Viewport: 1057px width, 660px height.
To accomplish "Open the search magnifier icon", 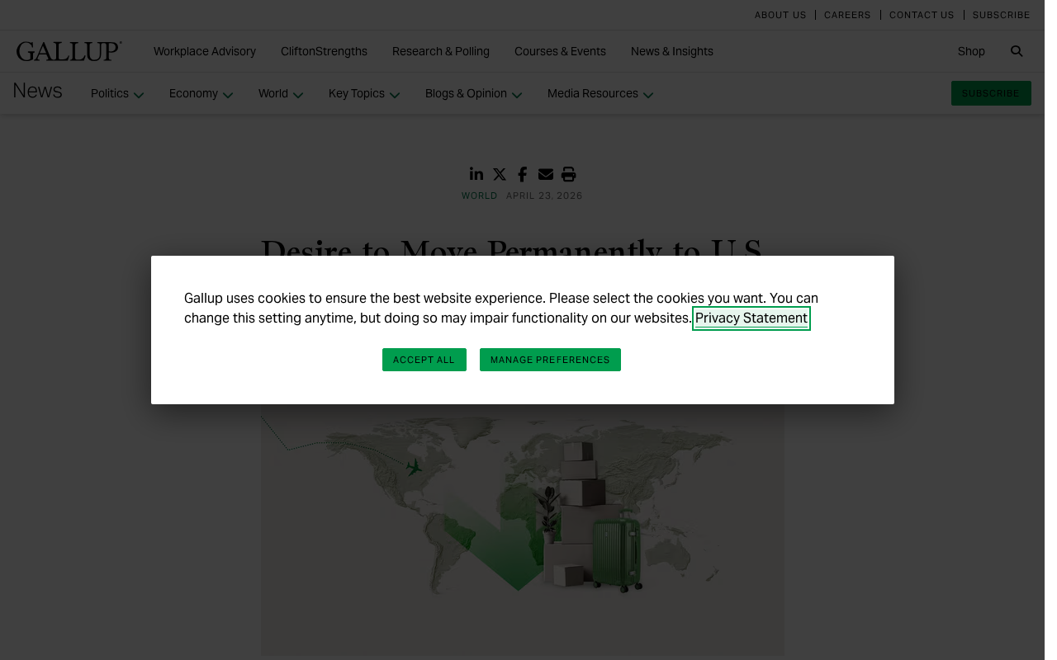I will (x=1017, y=51).
